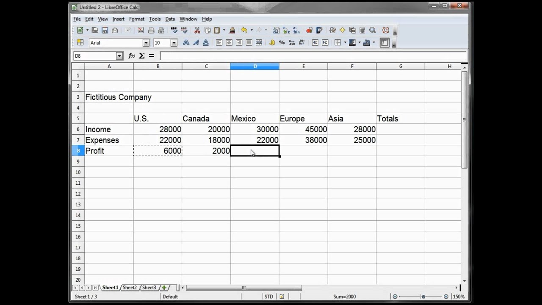The height and width of the screenshot is (305, 542).
Task: Expand the Font Size dropdown
Action: click(x=174, y=43)
